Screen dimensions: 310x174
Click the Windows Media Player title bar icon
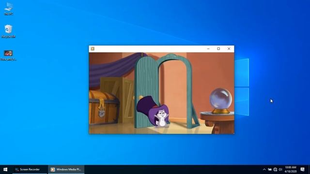[x=93, y=49]
